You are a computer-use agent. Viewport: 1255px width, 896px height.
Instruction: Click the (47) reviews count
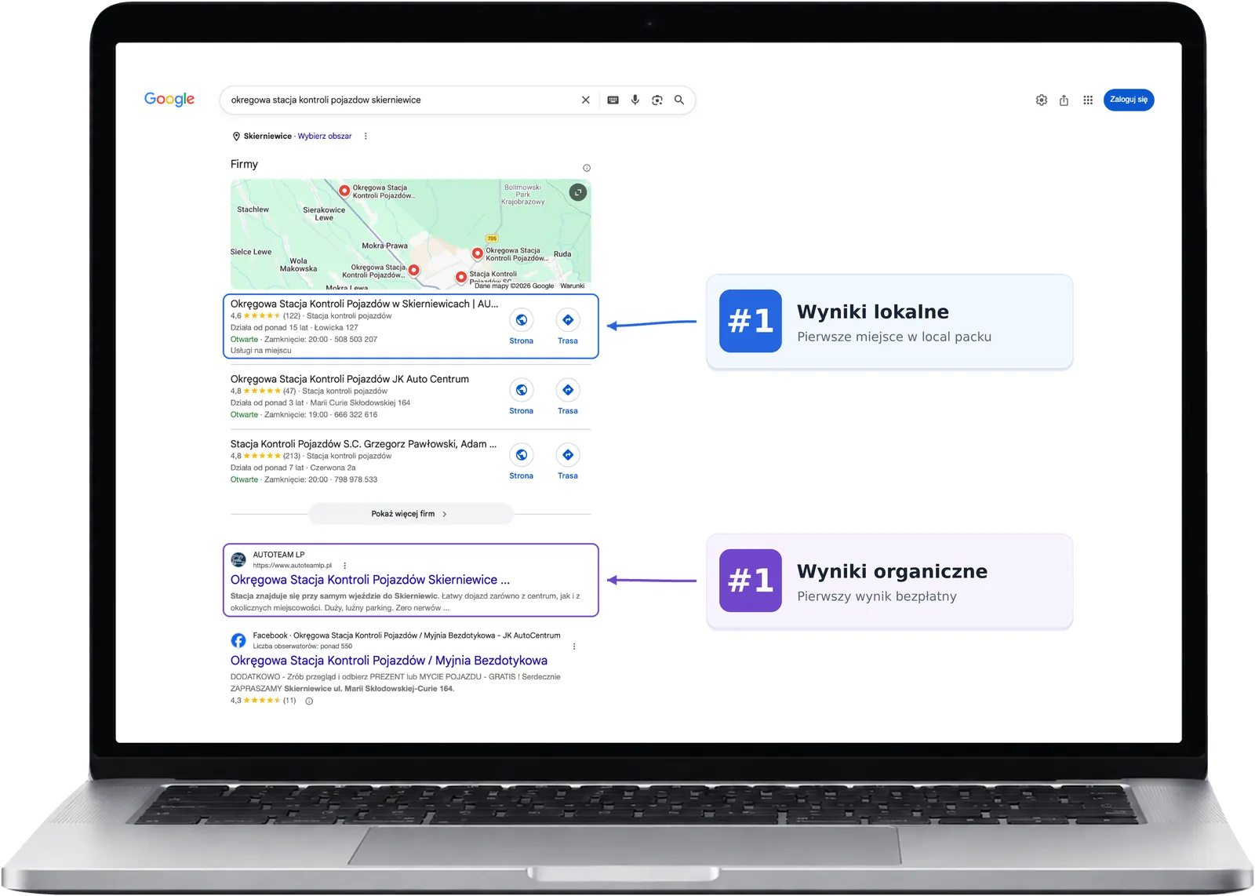point(289,391)
